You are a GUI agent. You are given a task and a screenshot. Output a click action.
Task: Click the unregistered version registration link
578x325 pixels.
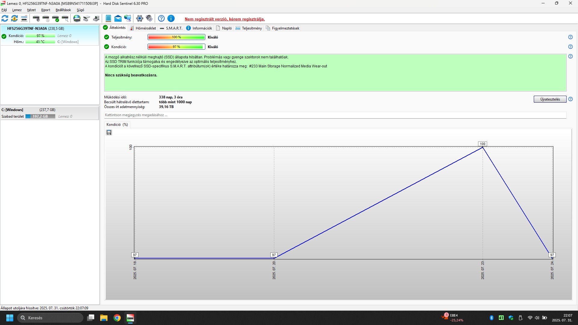click(x=225, y=19)
